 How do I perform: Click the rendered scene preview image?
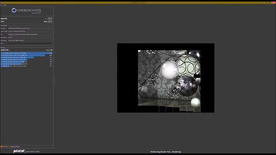[x=166, y=78]
